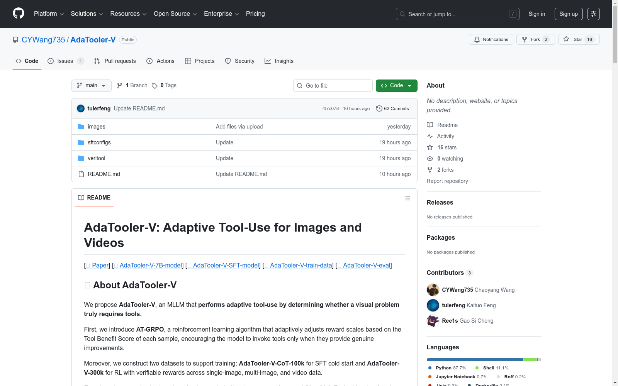This screenshot has height=386, width=618.
Task: Switch to the Pull requests tab
Action: [x=115, y=61]
